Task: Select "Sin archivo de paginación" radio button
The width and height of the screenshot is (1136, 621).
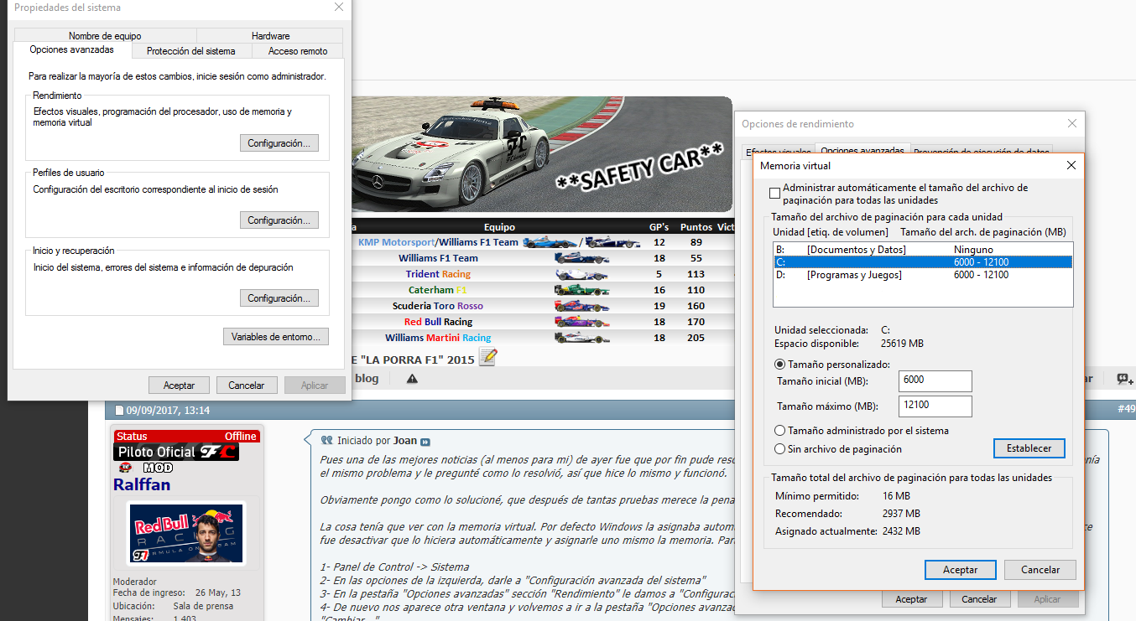Action: 779,449
